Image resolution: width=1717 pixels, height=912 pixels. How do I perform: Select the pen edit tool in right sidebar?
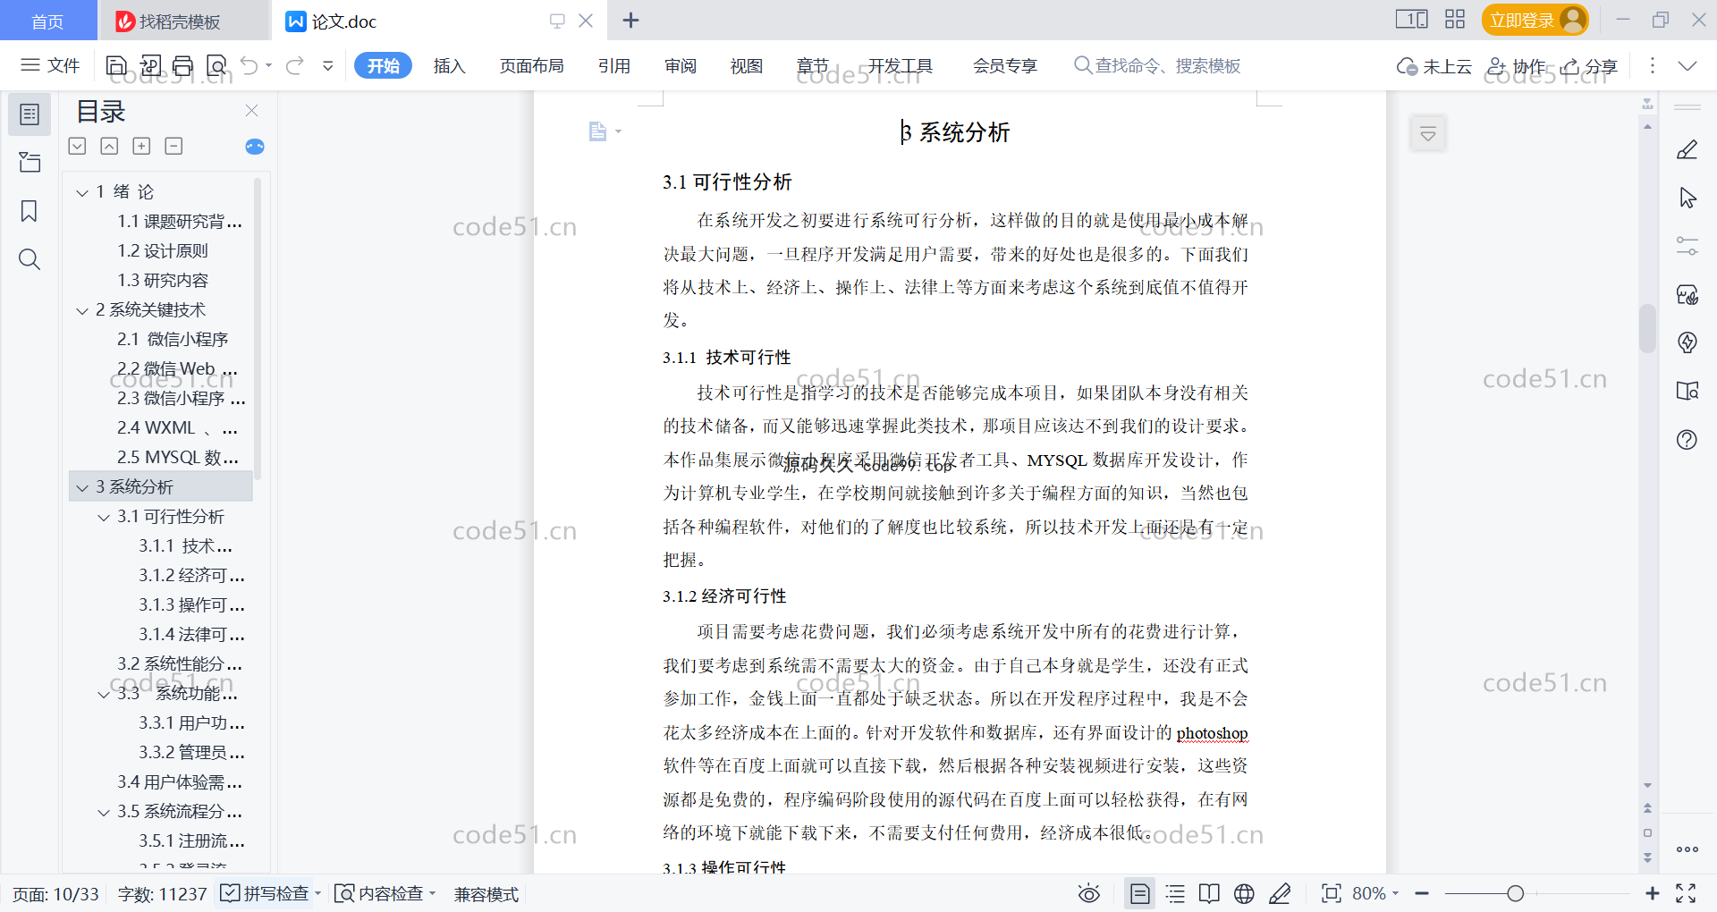point(1687,150)
